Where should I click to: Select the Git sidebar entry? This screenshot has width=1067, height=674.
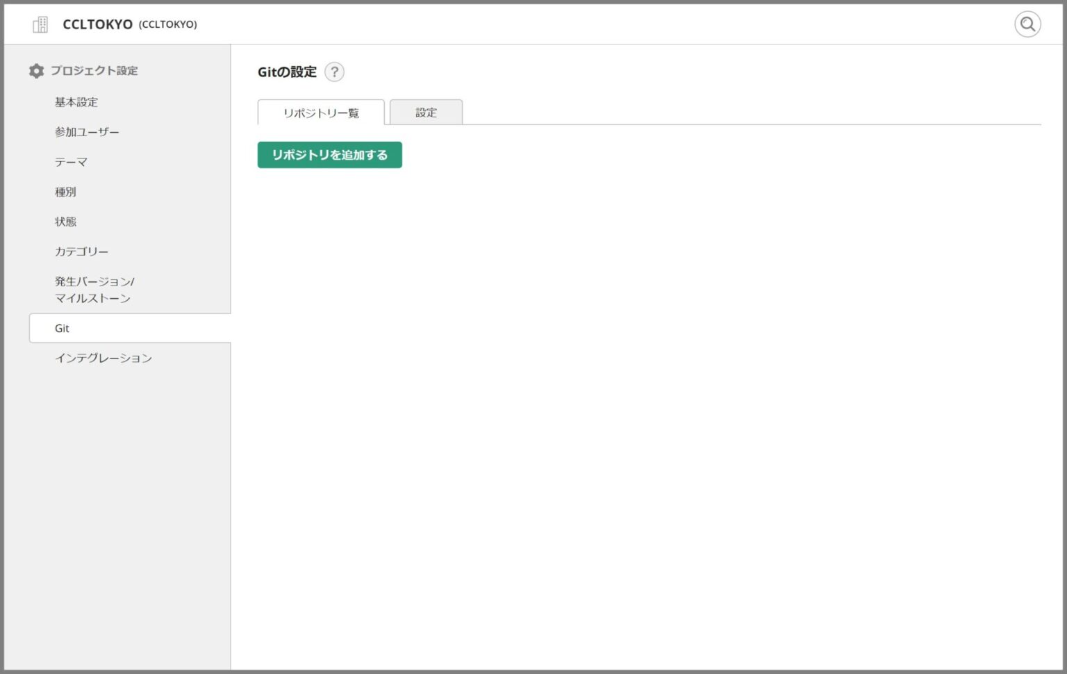coord(63,327)
